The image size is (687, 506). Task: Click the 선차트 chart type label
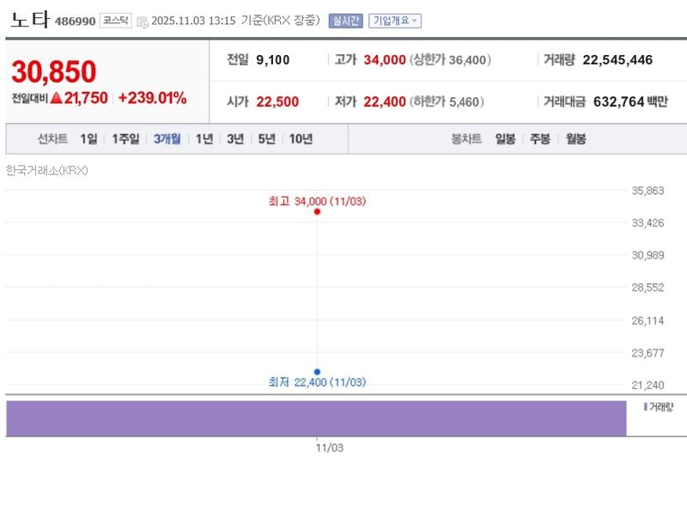coord(53,138)
